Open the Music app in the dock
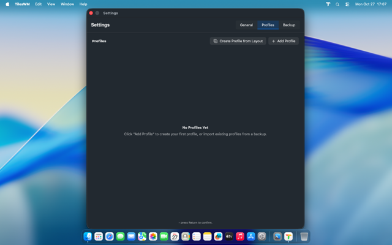Viewport: 392px width, 245px height. tap(240, 236)
